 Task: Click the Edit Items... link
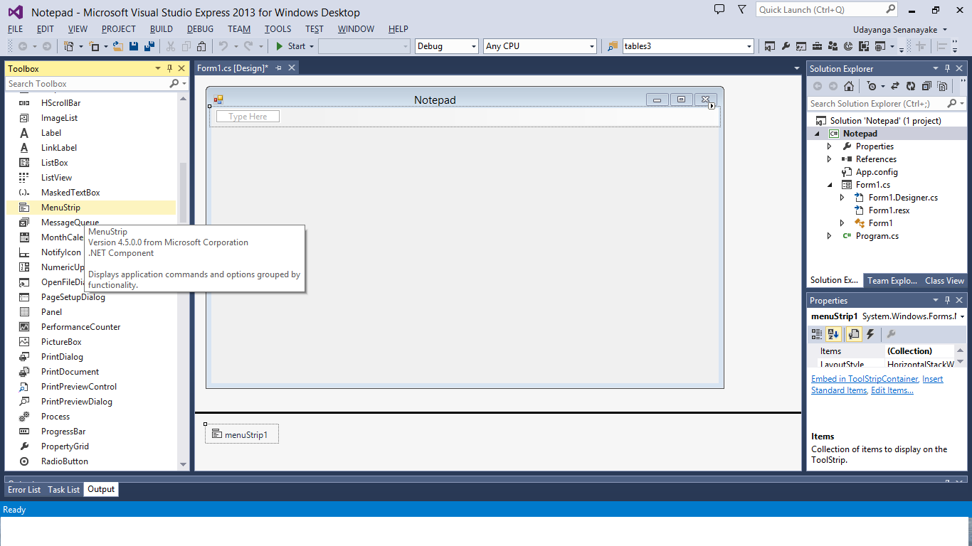(x=892, y=390)
